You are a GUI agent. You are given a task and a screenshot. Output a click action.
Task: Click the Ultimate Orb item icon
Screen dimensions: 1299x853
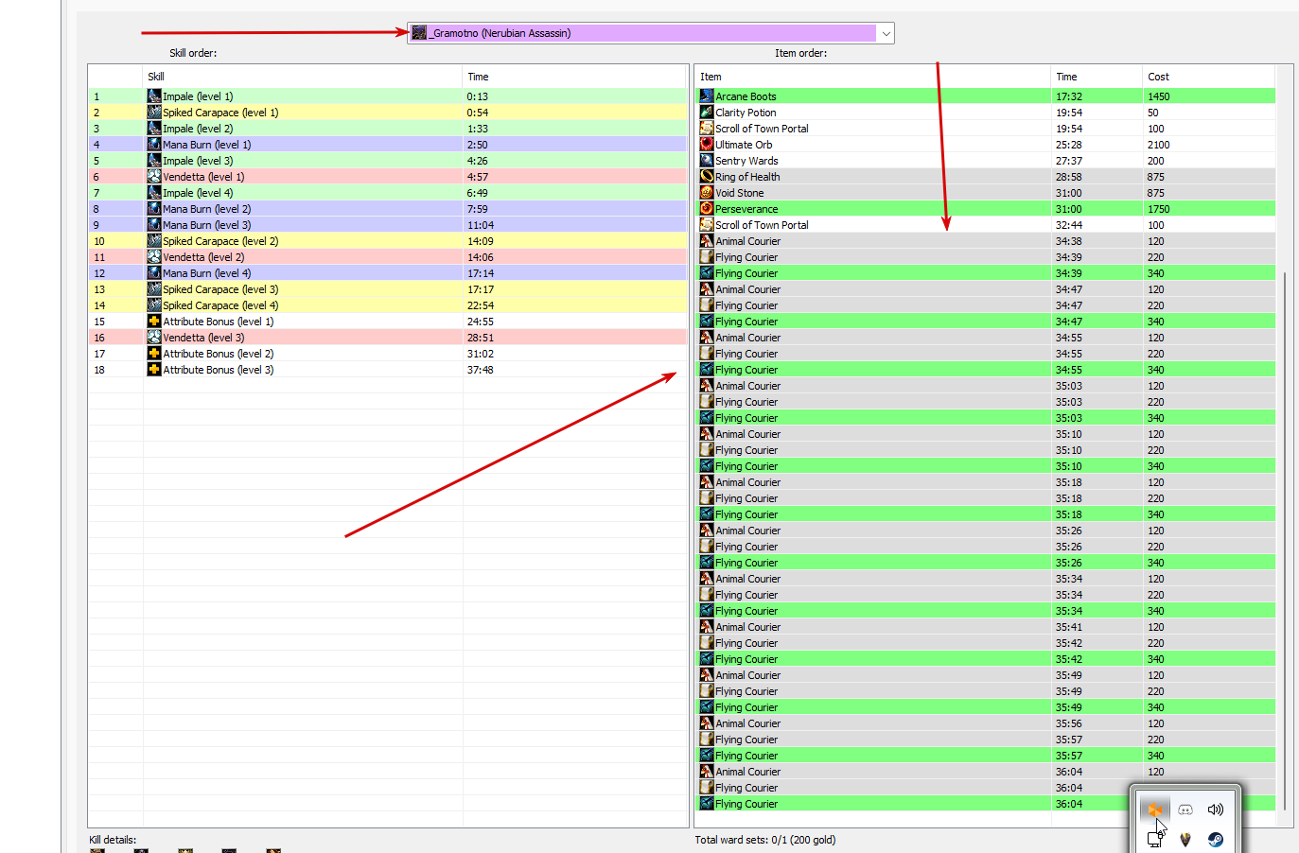(707, 145)
